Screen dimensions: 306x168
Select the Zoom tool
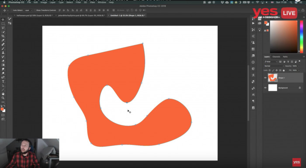click(3, 98)
